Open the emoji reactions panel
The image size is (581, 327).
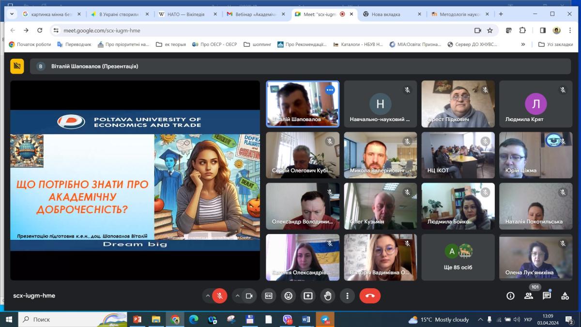[289, 296]
